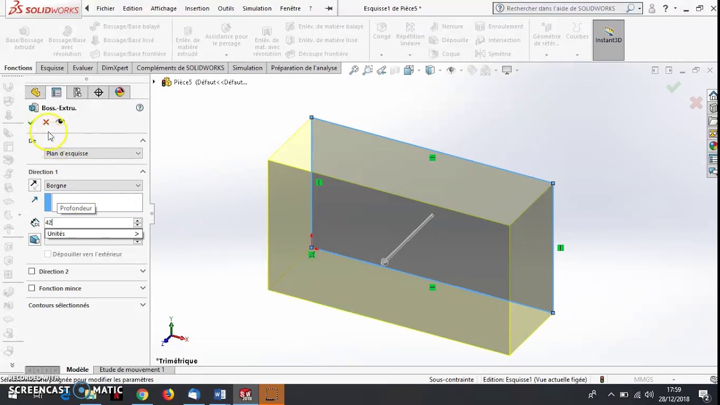Open the Appearances color ball task pane tab
Viewport: 720px width, 405px height.
pos(713,146)
